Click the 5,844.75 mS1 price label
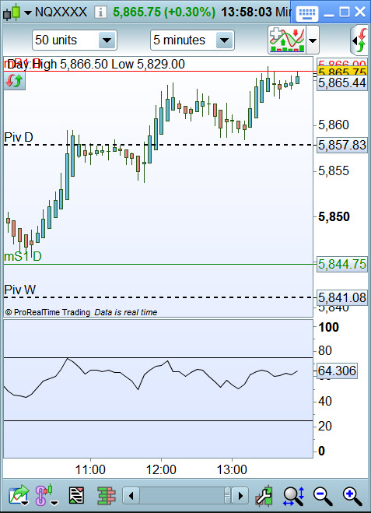 tap(342, 264)
